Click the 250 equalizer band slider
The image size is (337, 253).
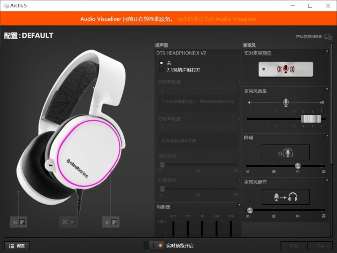coord(187,229)
